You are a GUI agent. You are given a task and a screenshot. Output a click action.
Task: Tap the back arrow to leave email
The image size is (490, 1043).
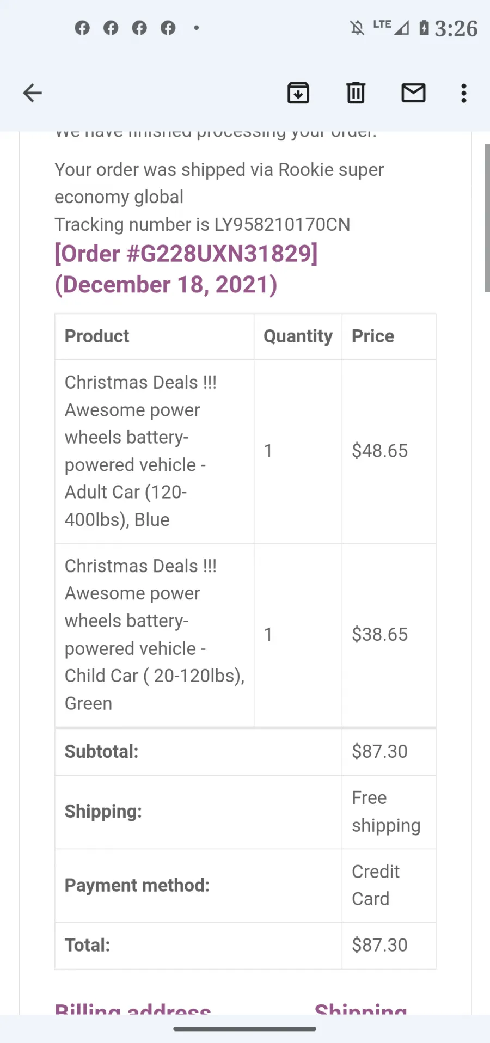pos(32,93)
